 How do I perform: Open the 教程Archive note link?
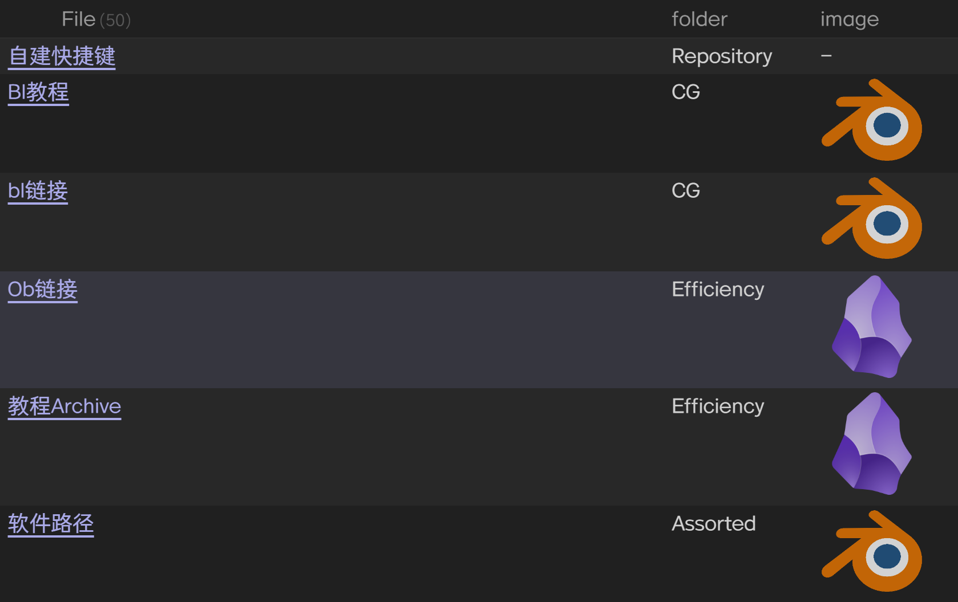pyautogui.click(x=64, y=406)
